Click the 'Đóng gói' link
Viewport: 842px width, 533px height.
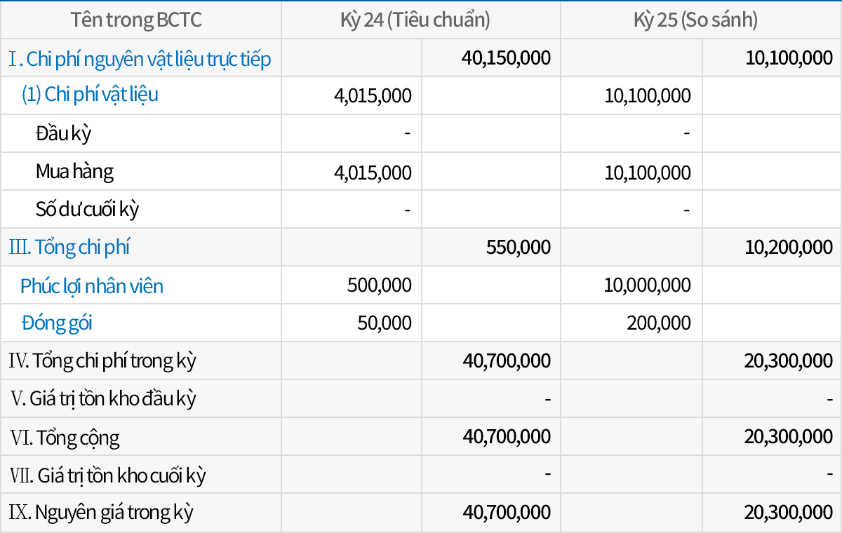(x=57, y=323)
